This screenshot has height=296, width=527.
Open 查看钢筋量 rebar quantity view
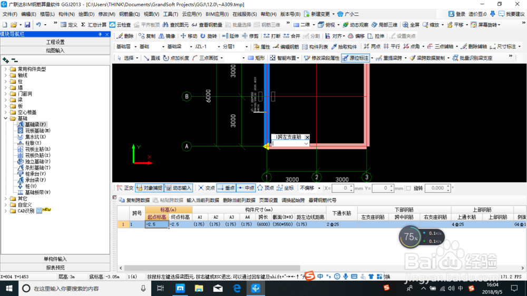click(x=207, y=25)
